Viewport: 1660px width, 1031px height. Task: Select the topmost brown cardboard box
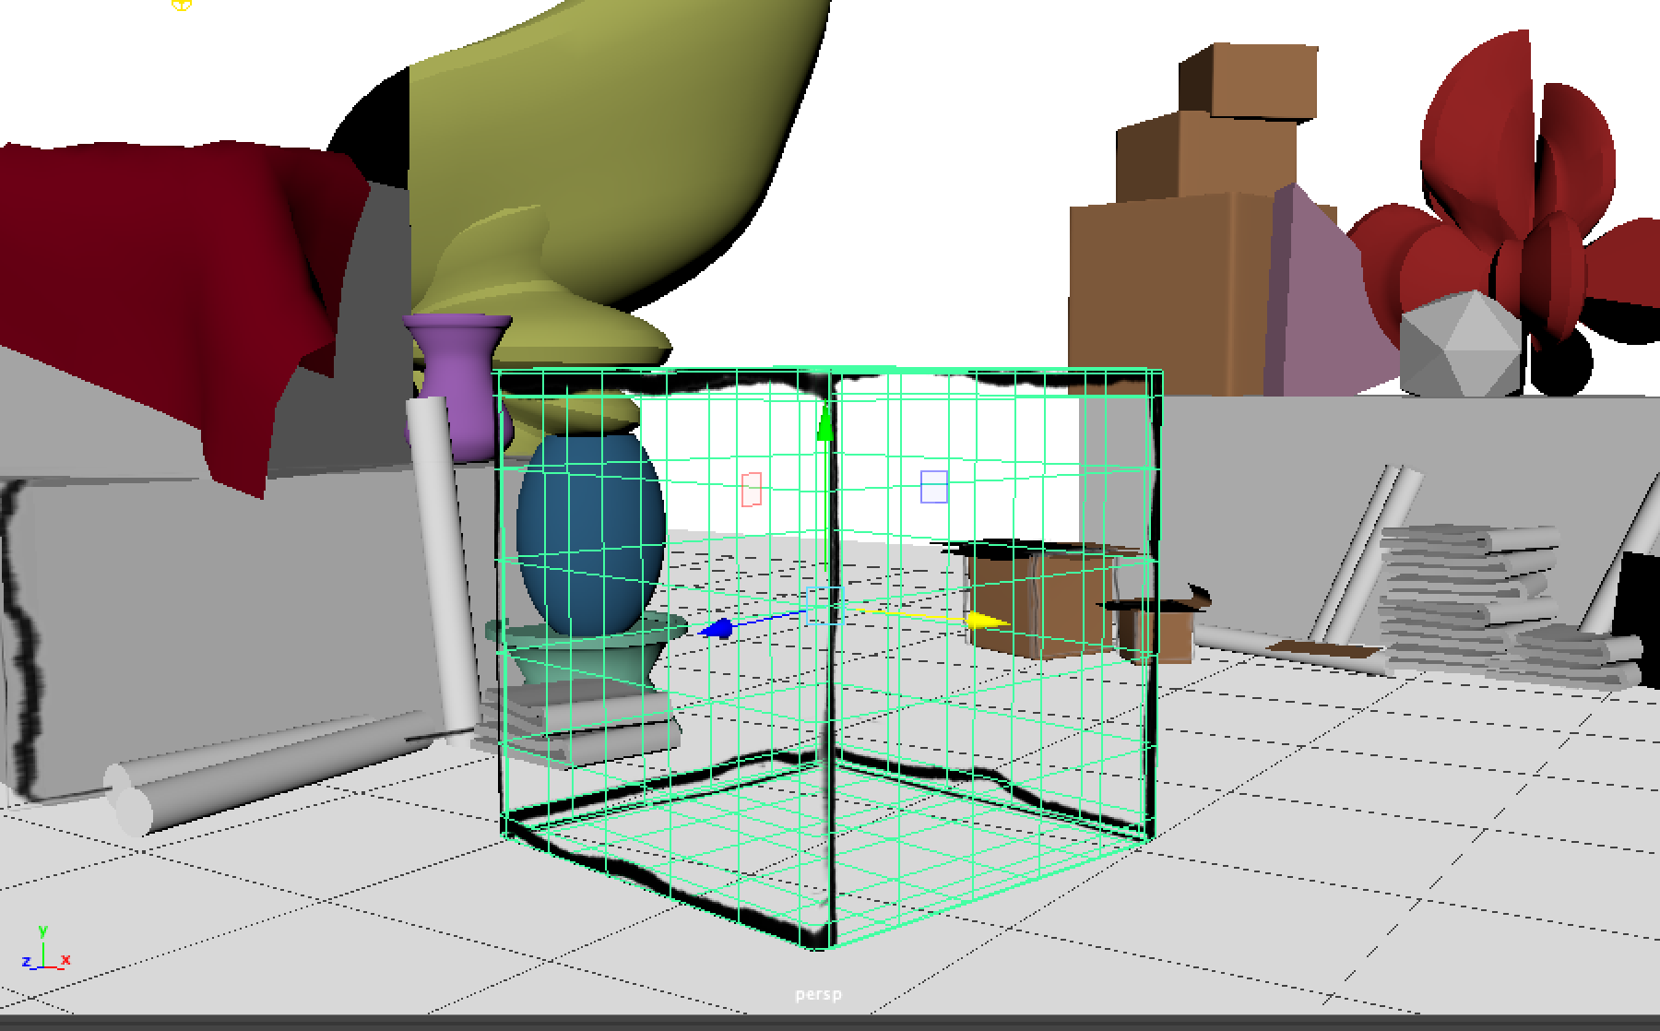pyautogui.click(x=1254, y=78)
